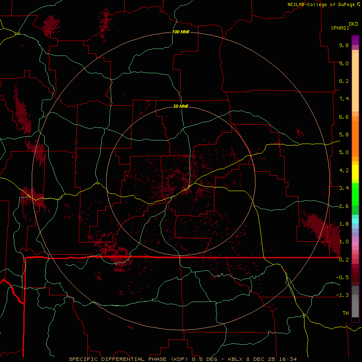Pick the peach segment of the color bar
This screenshot has height=362, width=362.
[355, 83]
